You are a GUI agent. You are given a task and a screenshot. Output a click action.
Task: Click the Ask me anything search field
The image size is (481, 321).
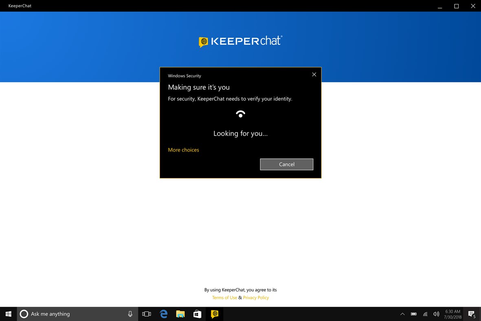click(x=61, y=314)
